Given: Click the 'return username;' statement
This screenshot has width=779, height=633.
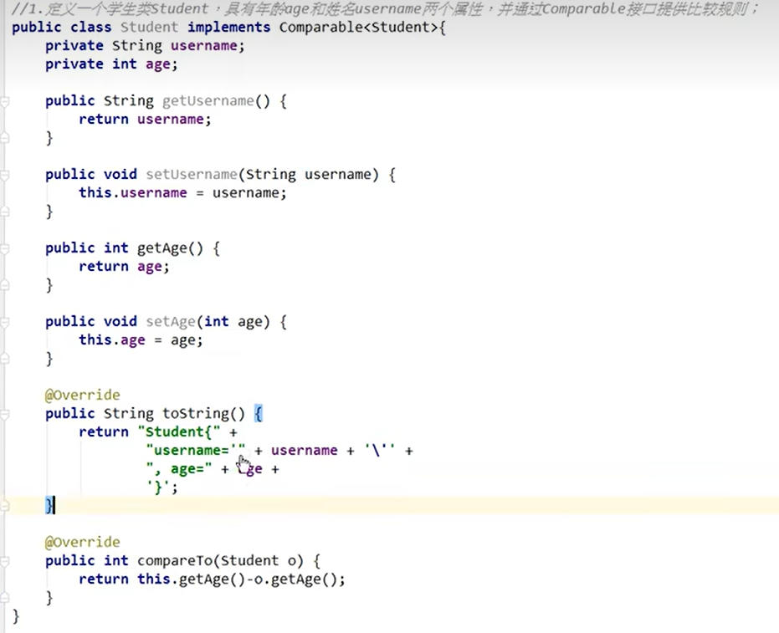Looking at the screenshot, I should pos(145,119).
